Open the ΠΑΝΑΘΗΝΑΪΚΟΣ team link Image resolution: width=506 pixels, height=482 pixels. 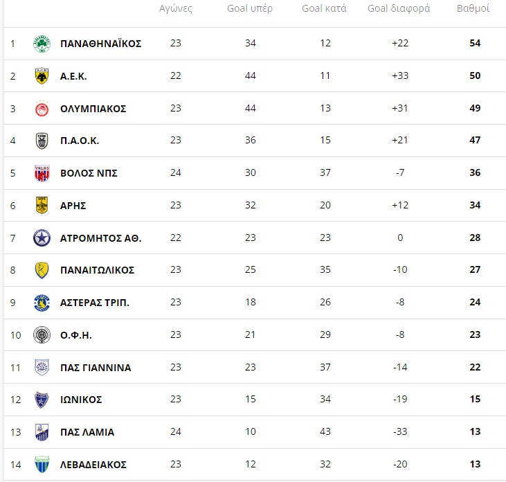pos(100,44)
